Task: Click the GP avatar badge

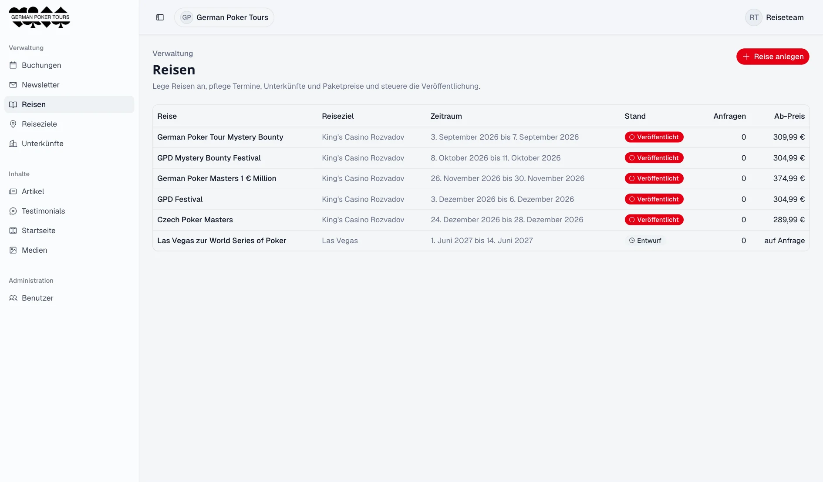Action: pos(186,17)
